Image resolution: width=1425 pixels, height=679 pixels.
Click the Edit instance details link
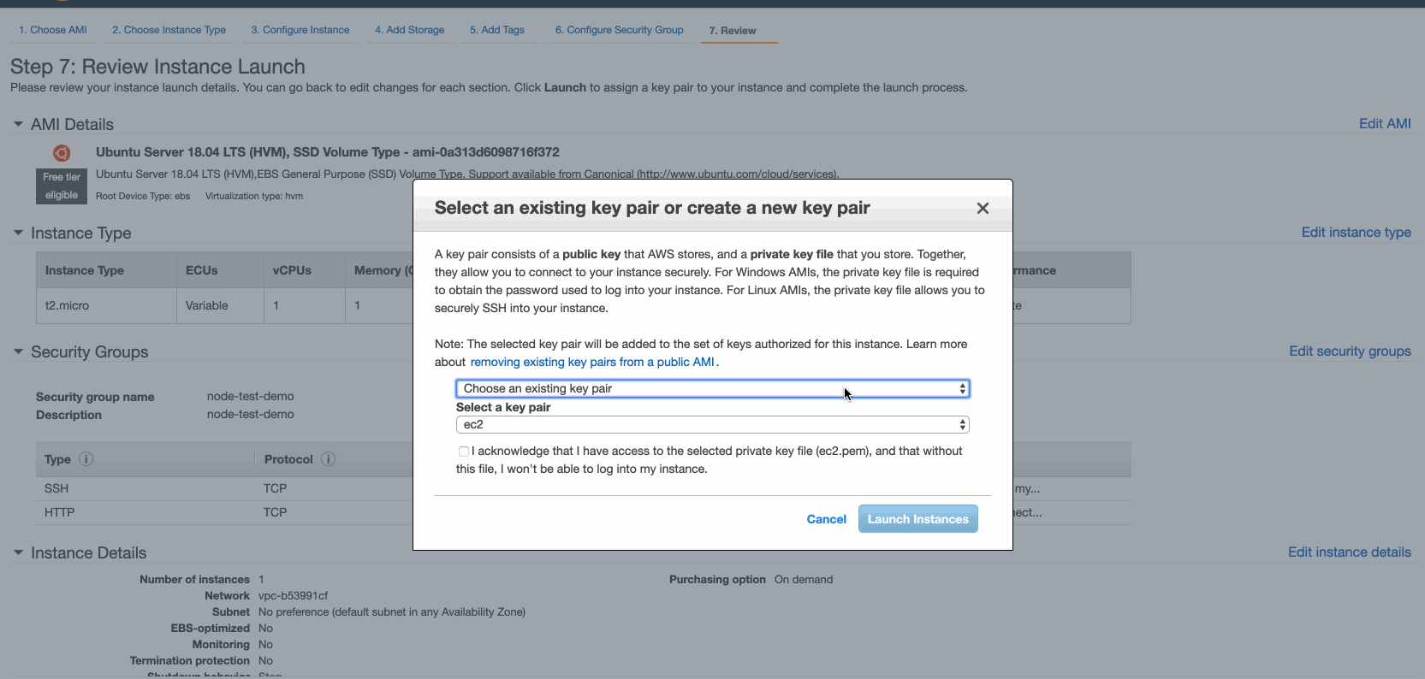pyautogui.click(x=1350, y=552)
